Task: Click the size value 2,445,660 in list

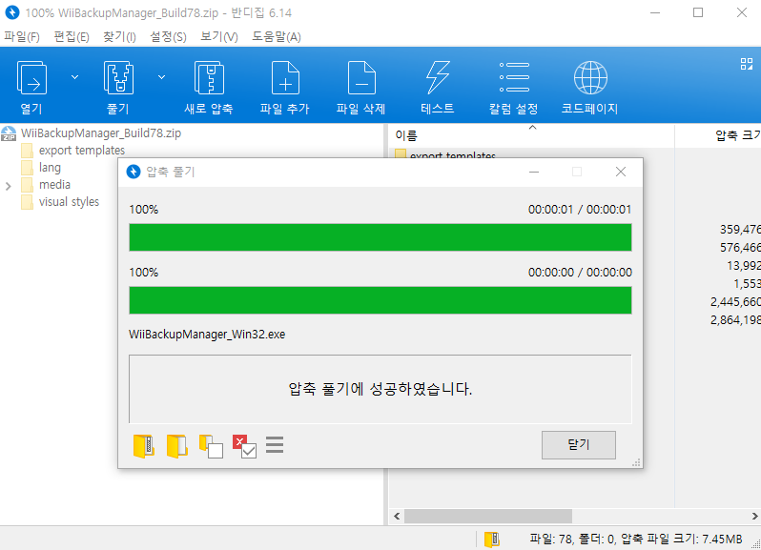Action: [735, 301]
